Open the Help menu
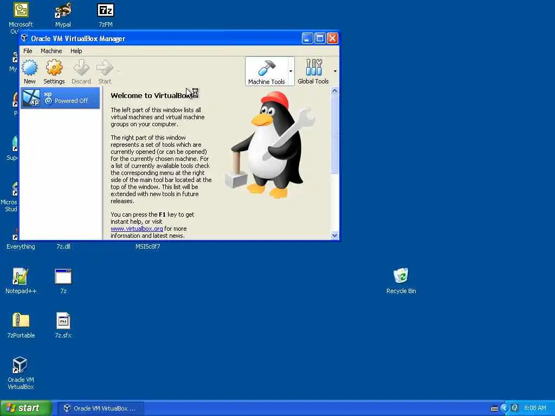 [x=76, y=51]
